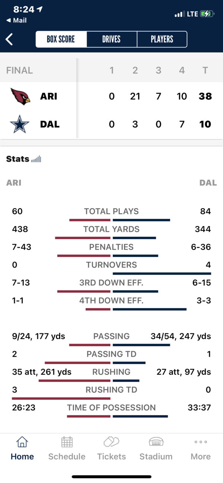Screen dimensions: 223x483
Task: Open the Stadium icon
Action: tap(156, 442)
